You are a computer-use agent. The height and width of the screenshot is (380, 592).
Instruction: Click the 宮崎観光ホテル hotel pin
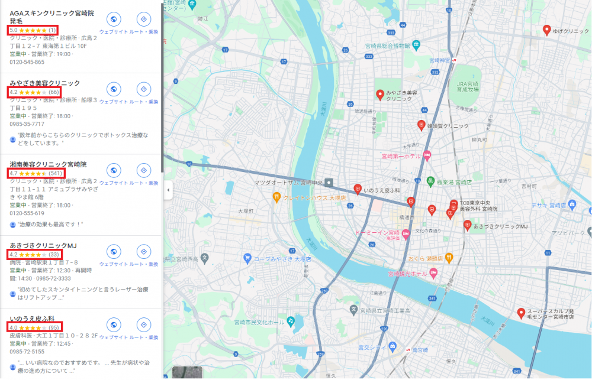click(x=433, y=273)
